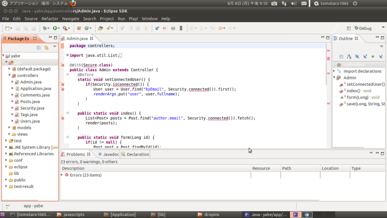The image size is (387, 218).
Task: Click the Open Type folder icon
Action: 100,28
